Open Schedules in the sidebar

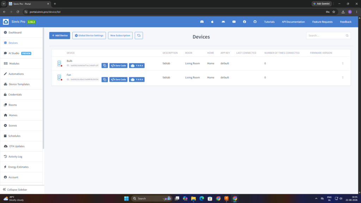pos(22,136)
